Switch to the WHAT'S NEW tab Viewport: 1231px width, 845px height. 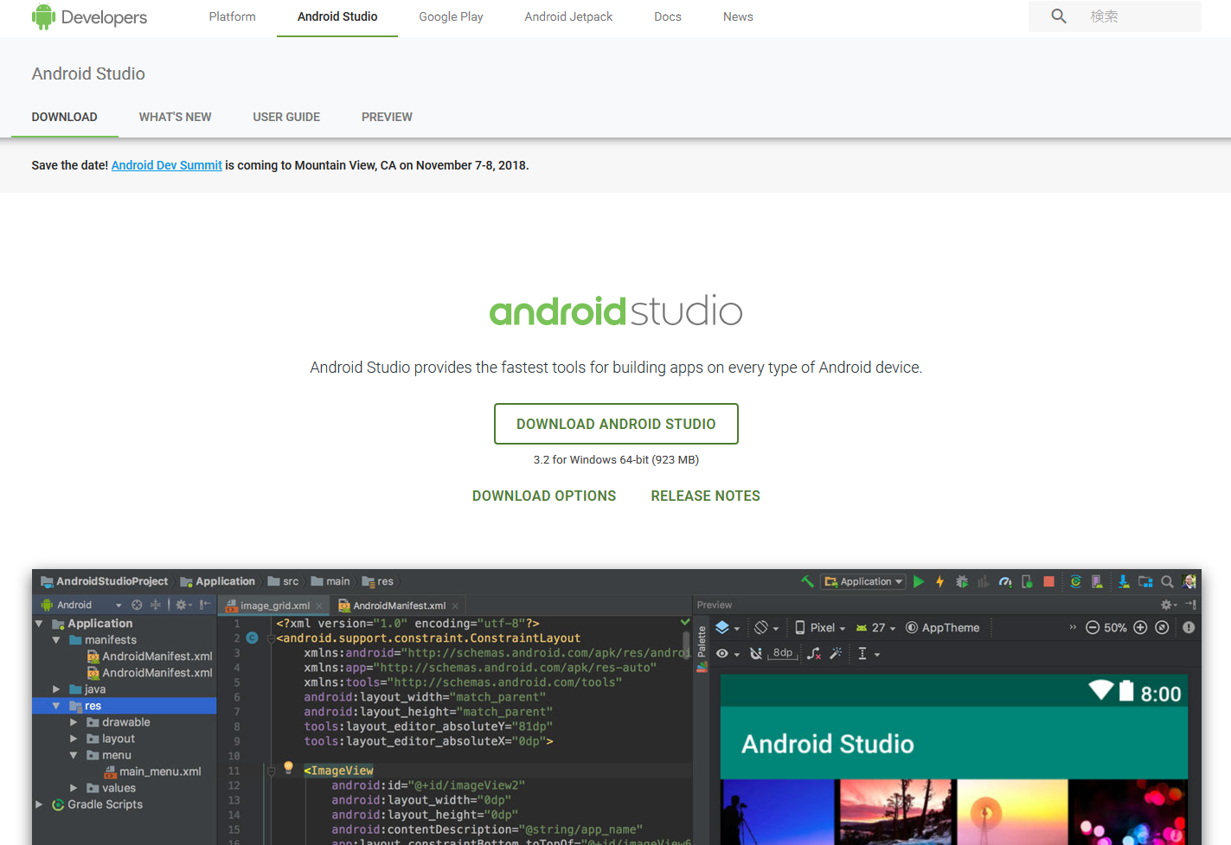click(x=175, y=117)
